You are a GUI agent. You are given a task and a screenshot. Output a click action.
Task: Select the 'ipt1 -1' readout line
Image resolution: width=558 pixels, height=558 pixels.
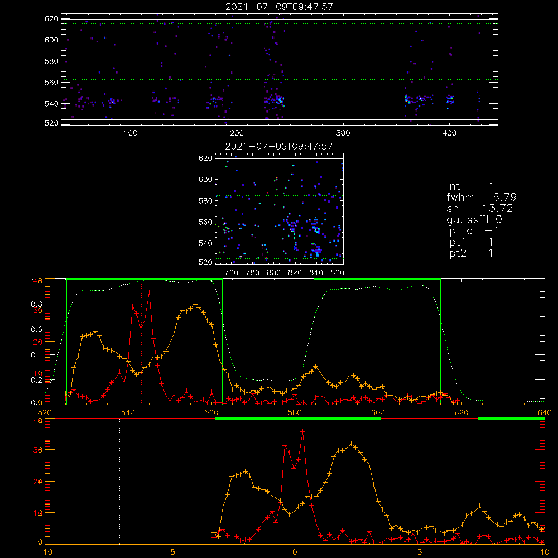pos(470,242)
